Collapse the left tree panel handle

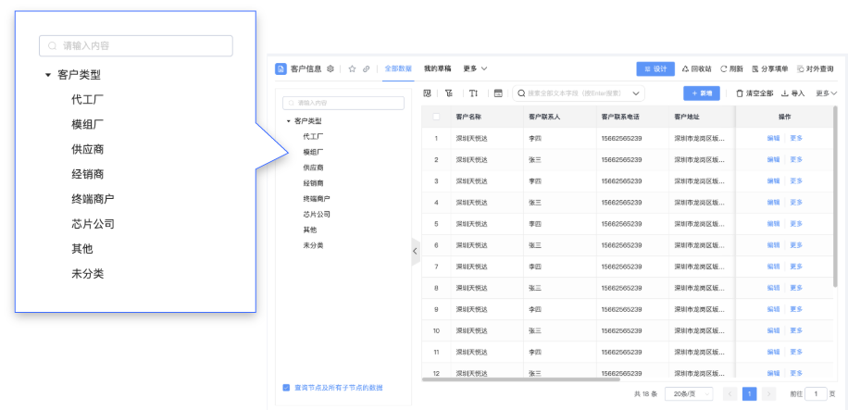pyautogui.click(x=415, y=251)
